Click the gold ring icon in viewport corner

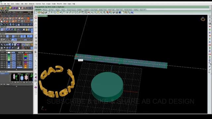(203, 19)
